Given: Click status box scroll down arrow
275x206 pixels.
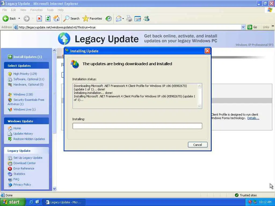Looking at the screenshot, I should (x=200, y=106).
